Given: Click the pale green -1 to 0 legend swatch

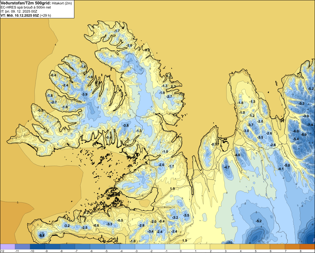Looking at the screenshot, I should coord(173,246).
